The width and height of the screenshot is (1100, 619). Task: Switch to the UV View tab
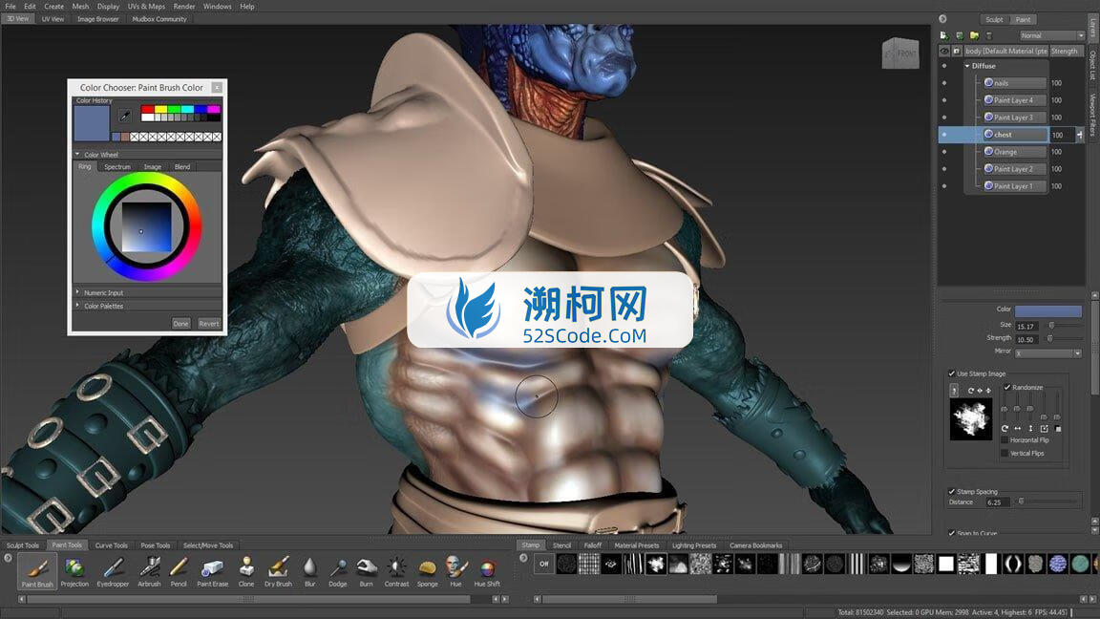[53, 19]
